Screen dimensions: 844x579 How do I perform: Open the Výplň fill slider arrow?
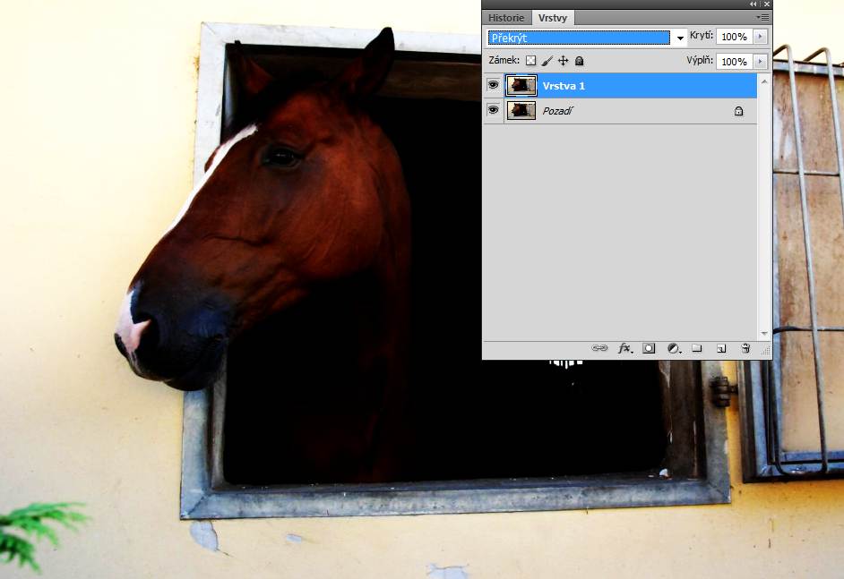coord(761,61)
